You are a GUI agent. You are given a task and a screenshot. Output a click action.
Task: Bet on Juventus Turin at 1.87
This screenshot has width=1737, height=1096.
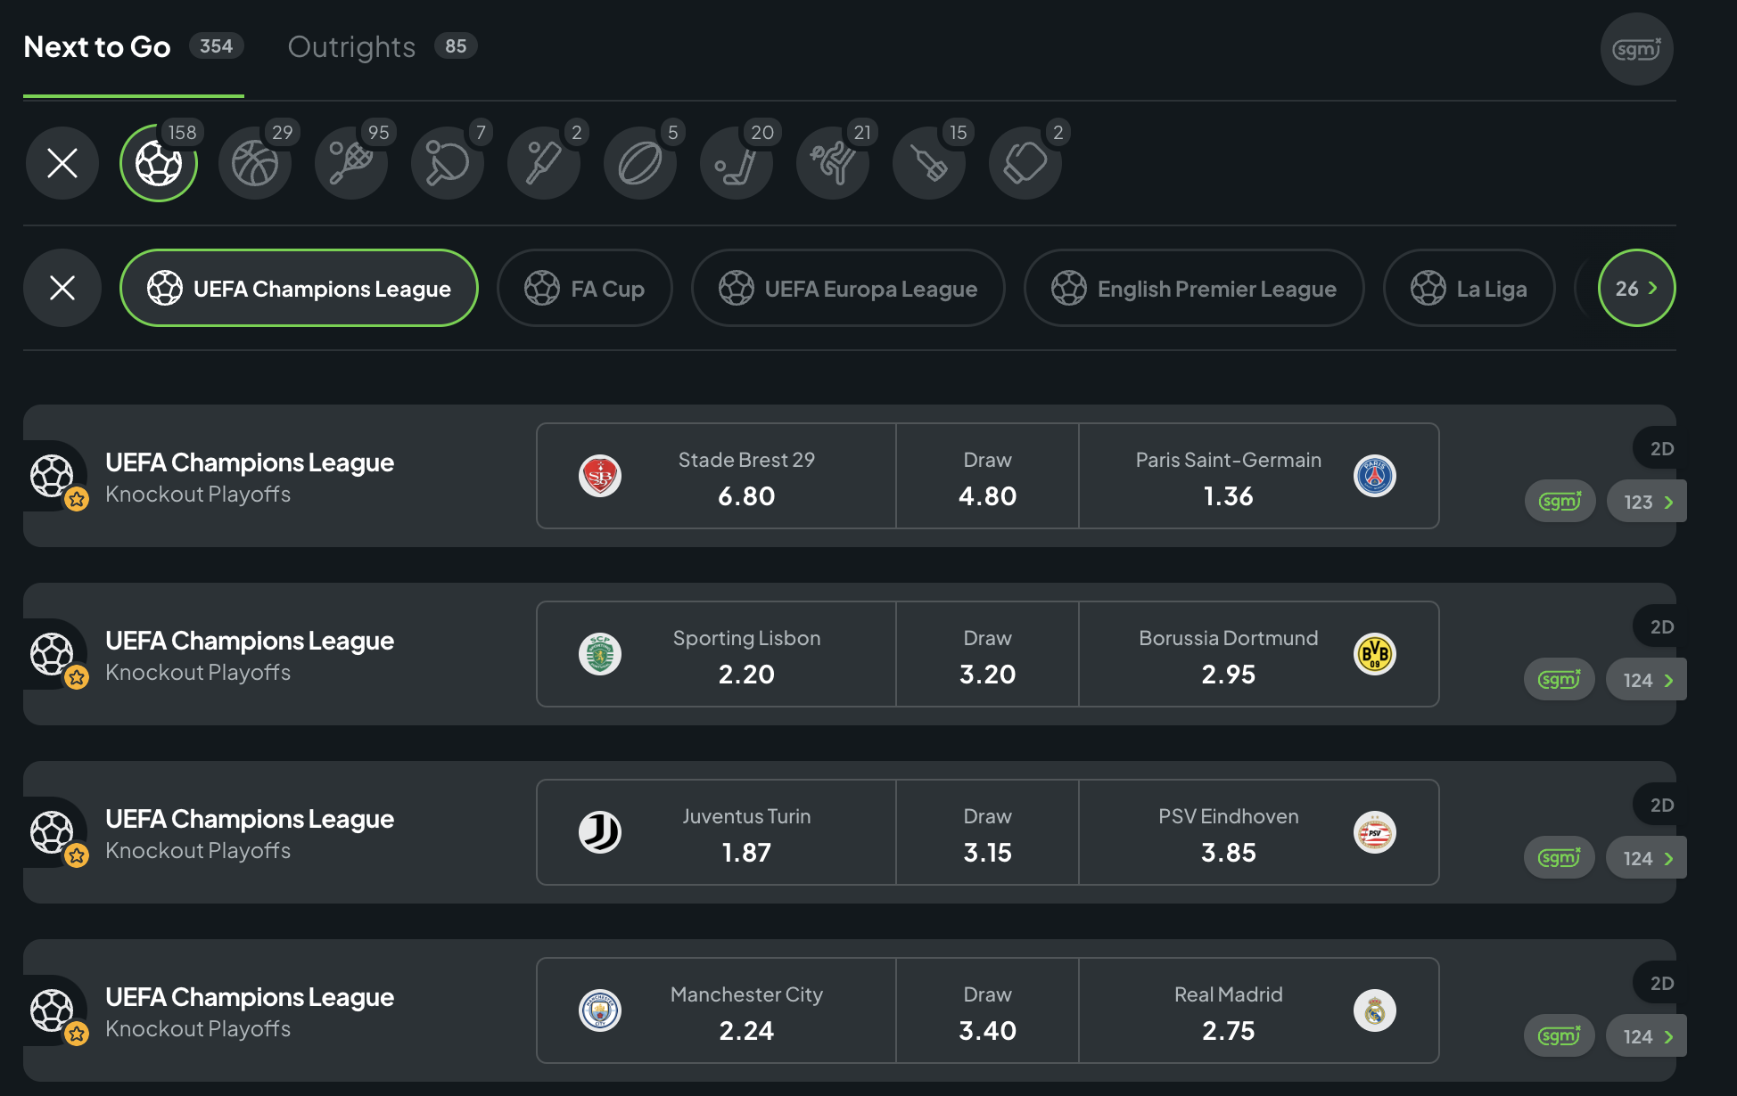(x=717, y=832)
